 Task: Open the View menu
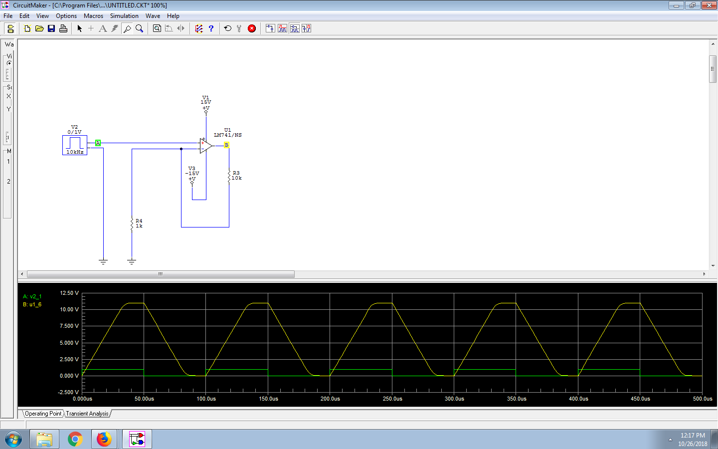[x=42, y=16]
